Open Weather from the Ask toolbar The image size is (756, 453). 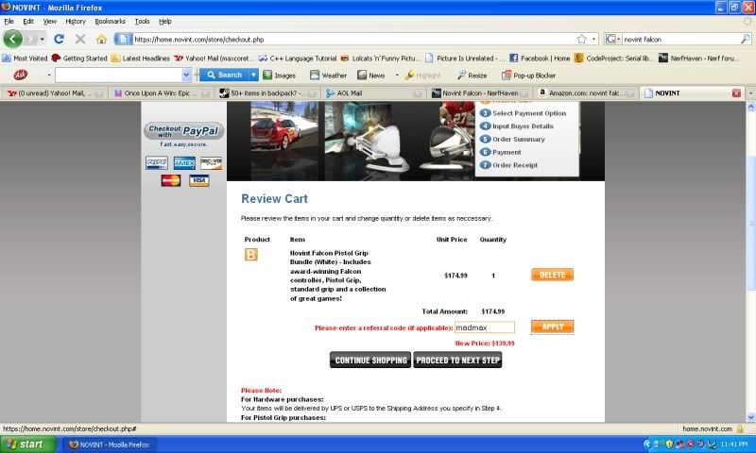[x=328, y=75]
